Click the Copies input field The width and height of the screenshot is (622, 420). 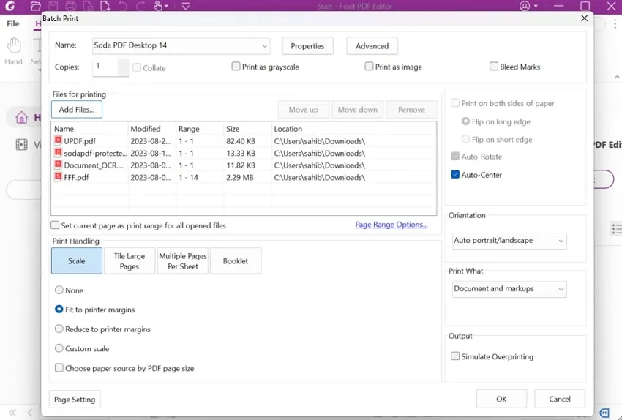(105, 67)
